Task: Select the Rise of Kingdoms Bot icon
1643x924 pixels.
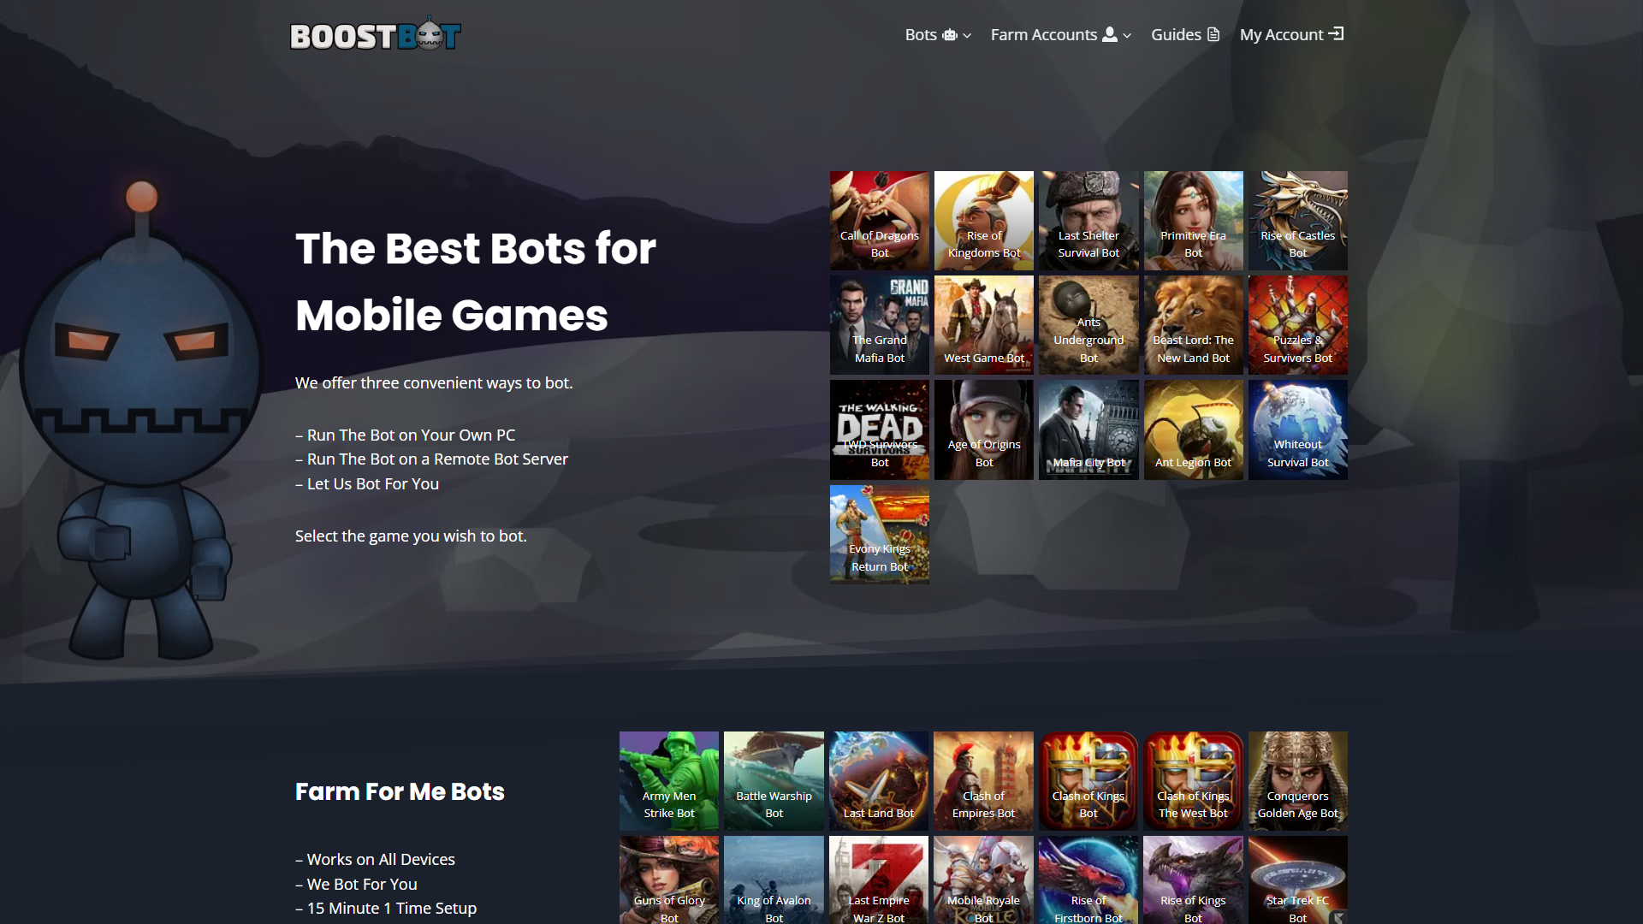Action: (x=984, y=221)
